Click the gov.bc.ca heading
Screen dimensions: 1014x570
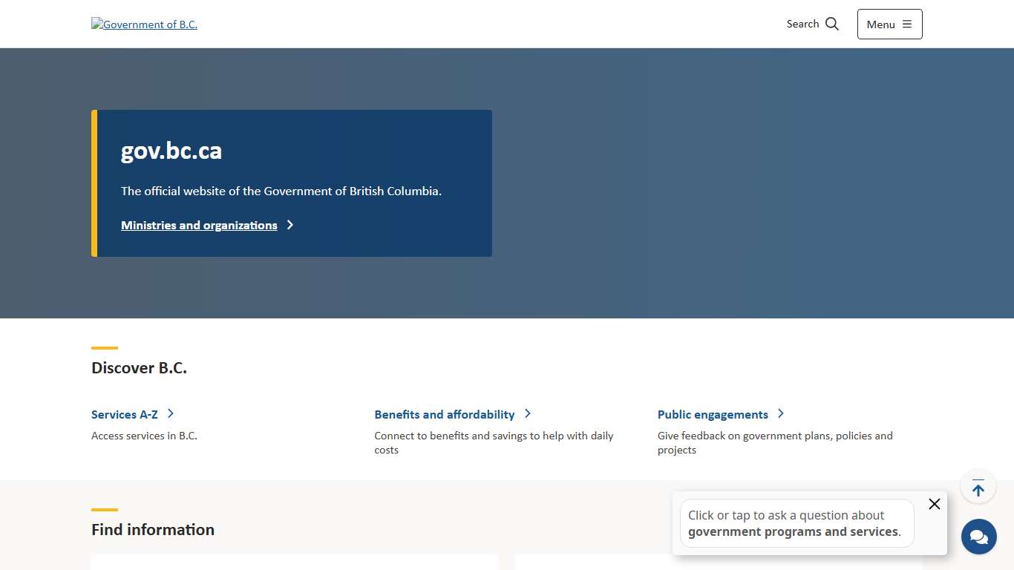(x=171, y=151)
